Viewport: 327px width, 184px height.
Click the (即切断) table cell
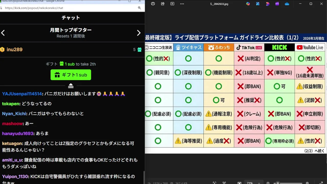coord(310,127)
